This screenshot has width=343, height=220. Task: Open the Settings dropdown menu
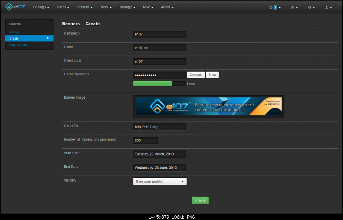[41, 7]
